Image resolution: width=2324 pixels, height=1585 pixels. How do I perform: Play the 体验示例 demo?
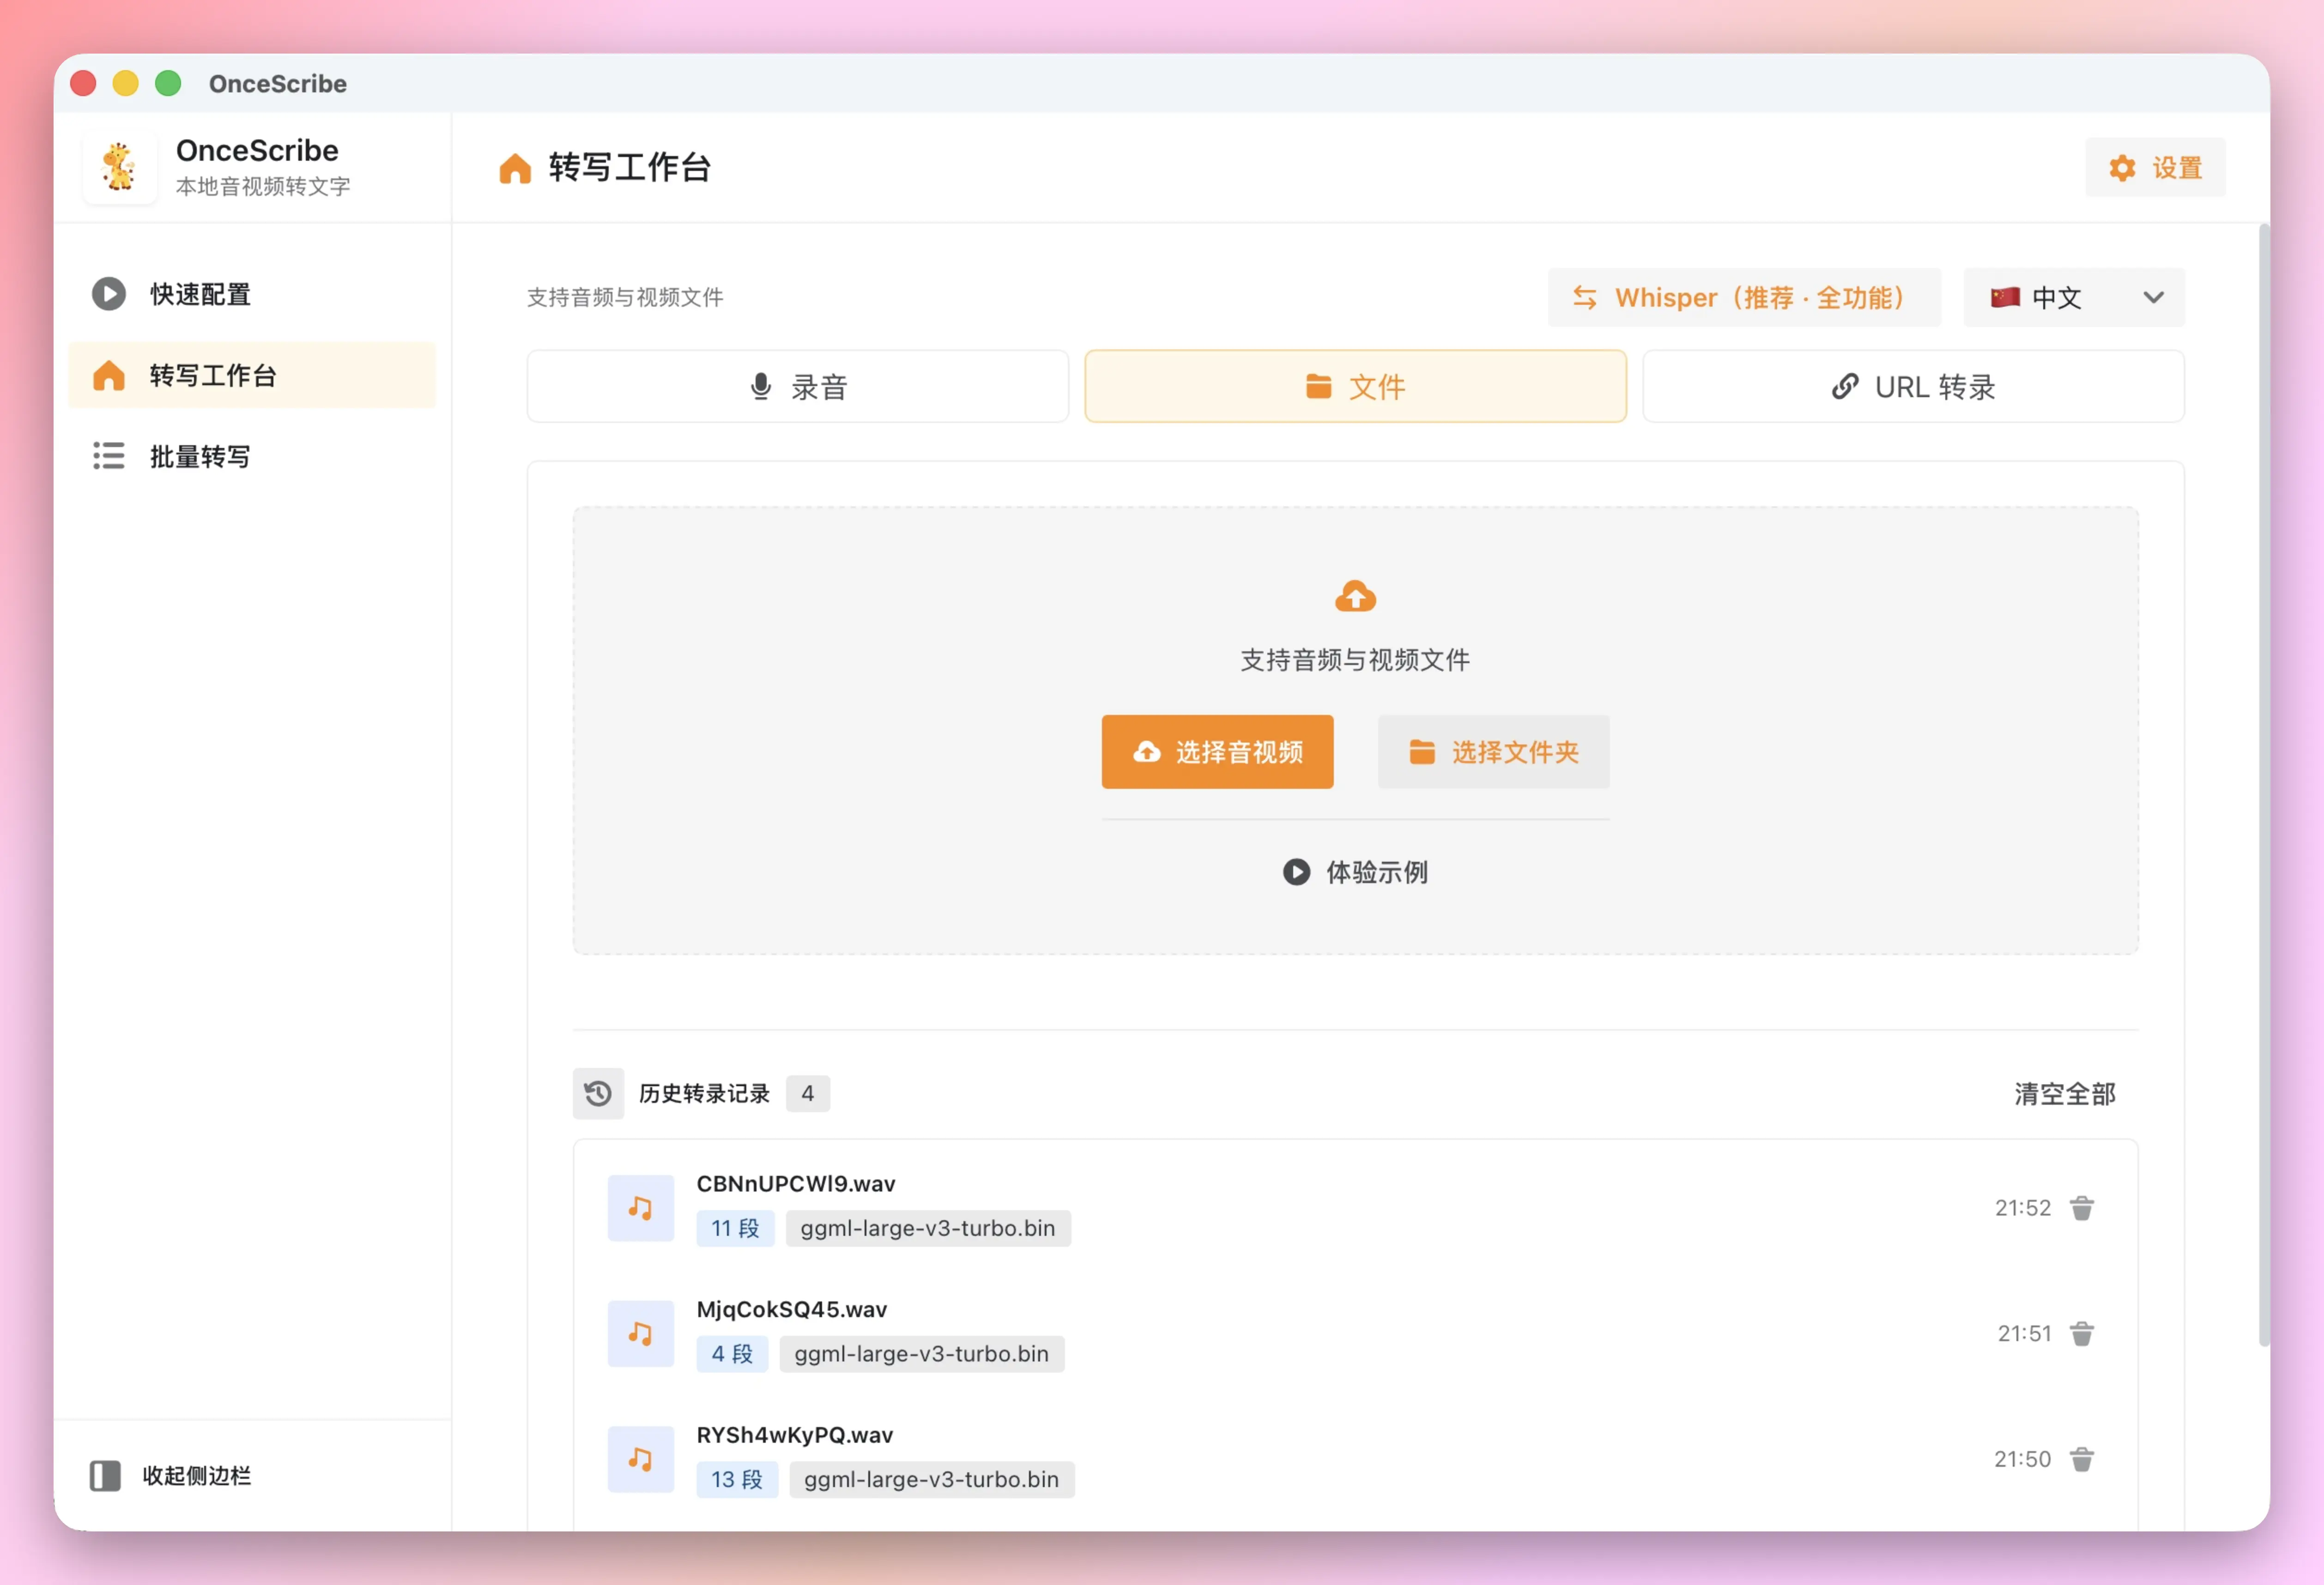click(1355, 872)
